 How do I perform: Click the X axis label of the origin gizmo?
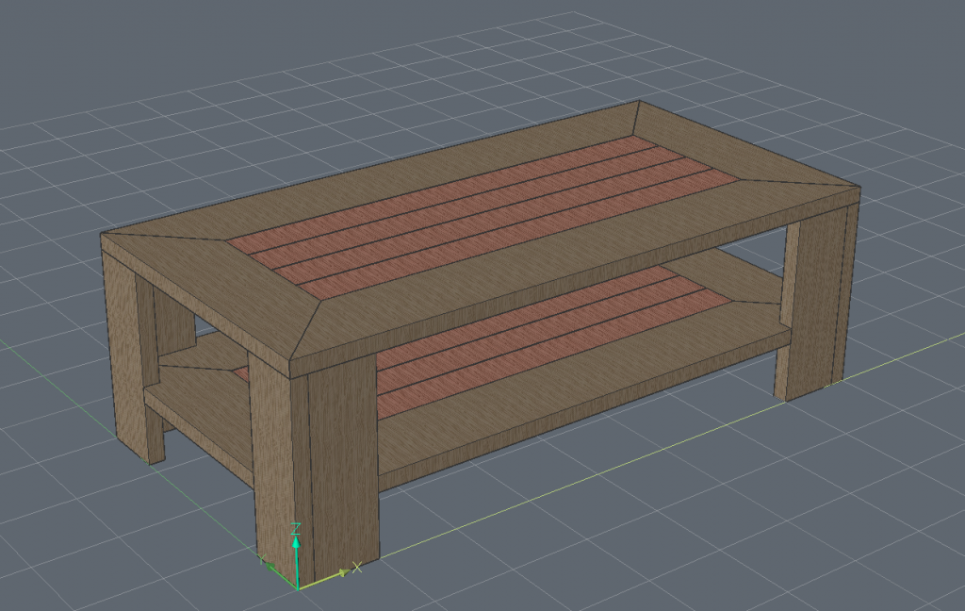[x=357, y=567]
